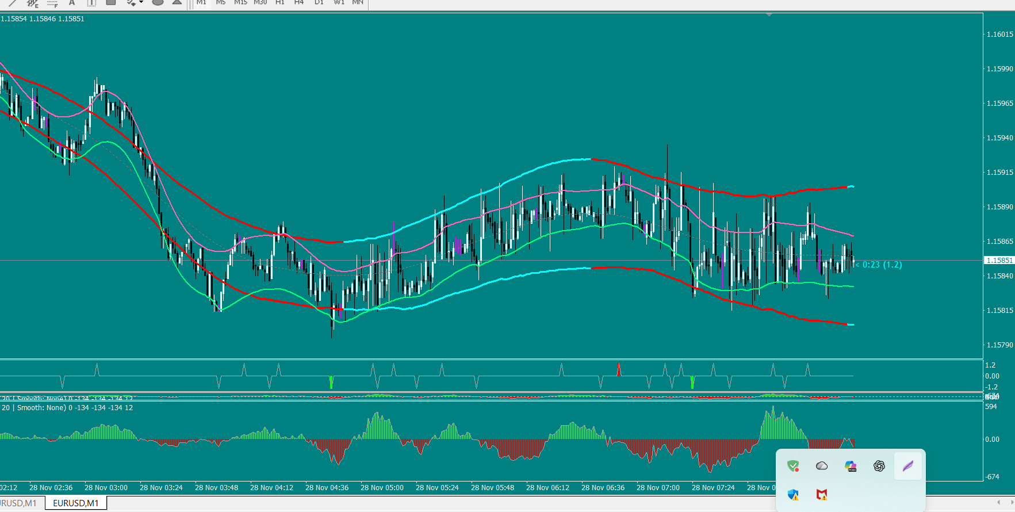
Task: Switch to the first EURUSD,M1 chart tab
Action: pyautogui.click(x=18, y=503)
